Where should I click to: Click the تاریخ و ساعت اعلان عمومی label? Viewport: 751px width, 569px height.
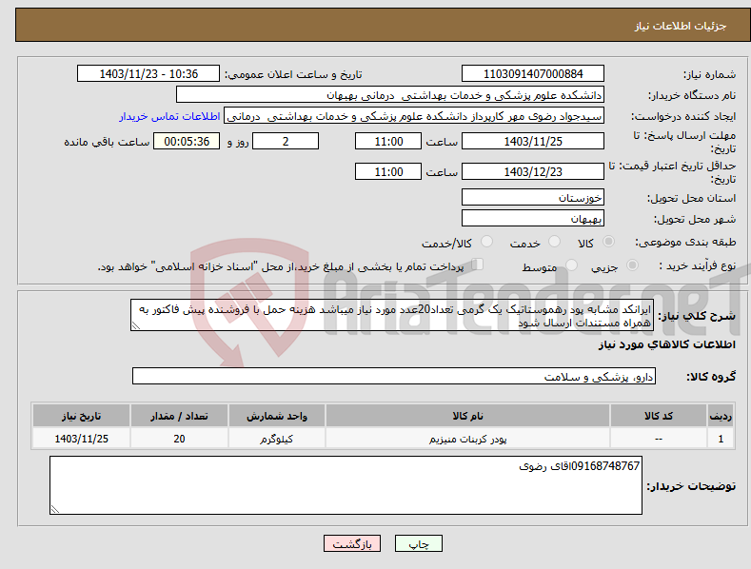coord(293,74)
